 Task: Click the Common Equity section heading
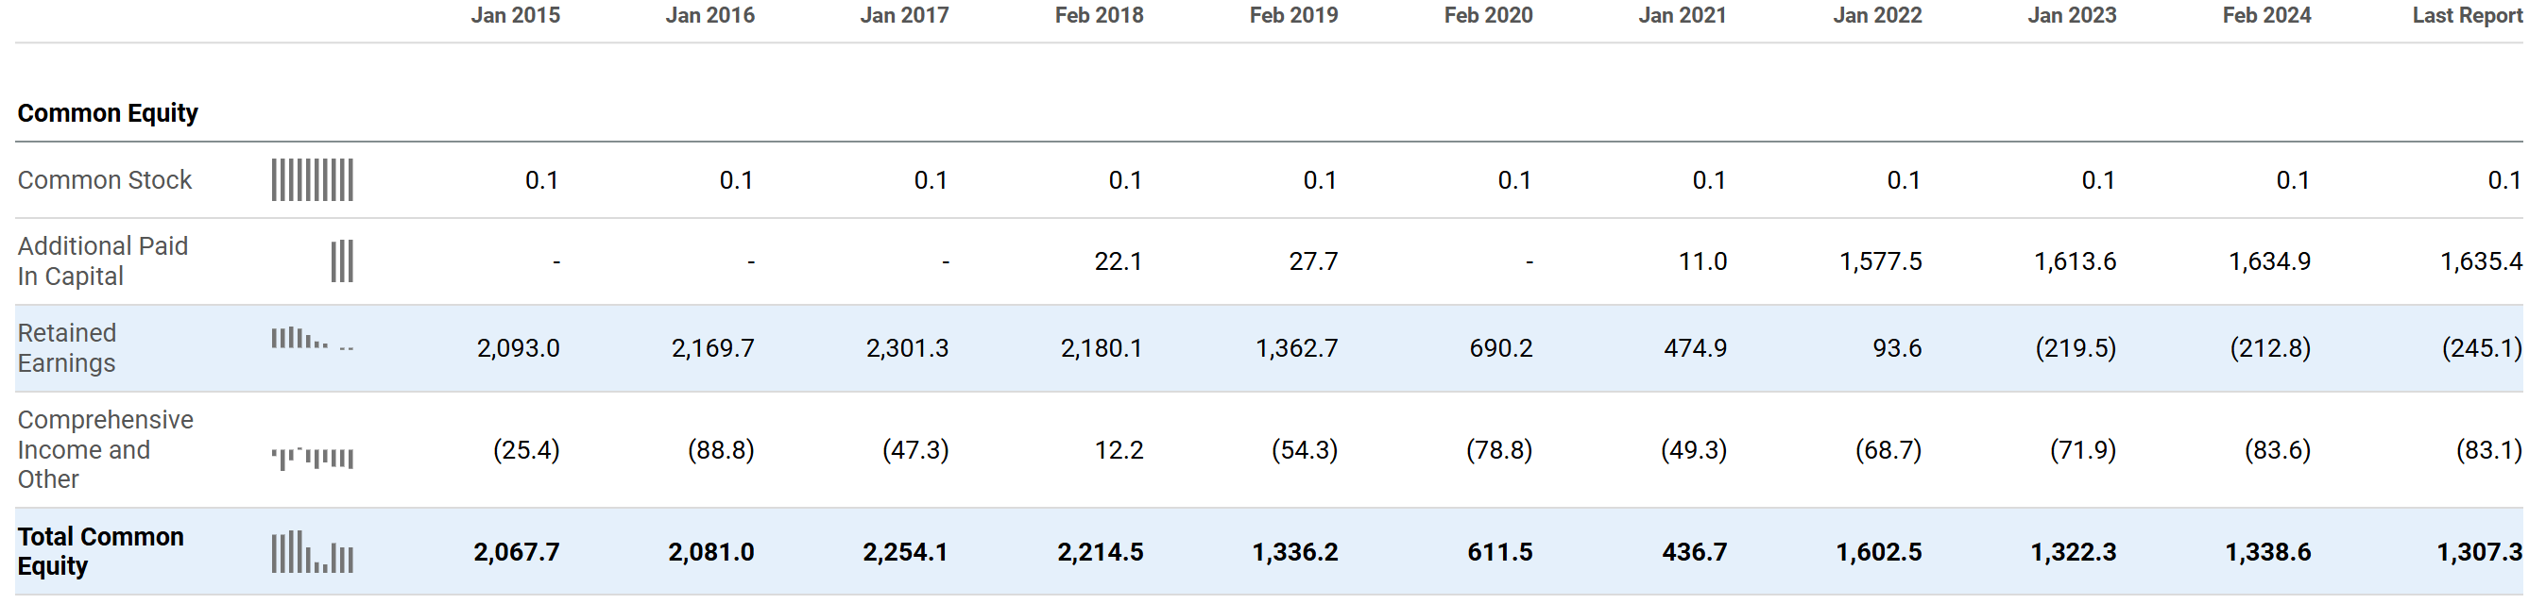(x=108, y=113)
